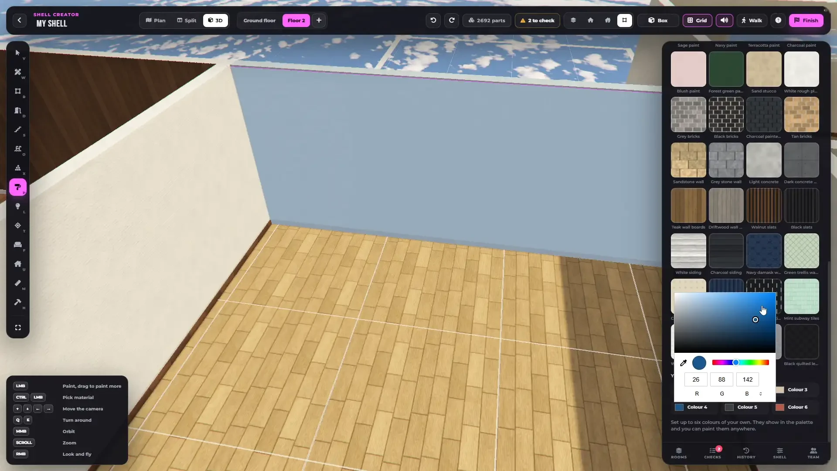Select the pointer tool in left toolbar

coord(18,53)
